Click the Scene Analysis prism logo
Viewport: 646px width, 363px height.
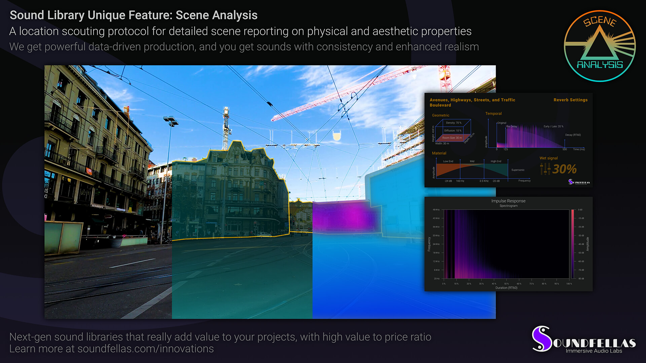(x=600, y=46)
